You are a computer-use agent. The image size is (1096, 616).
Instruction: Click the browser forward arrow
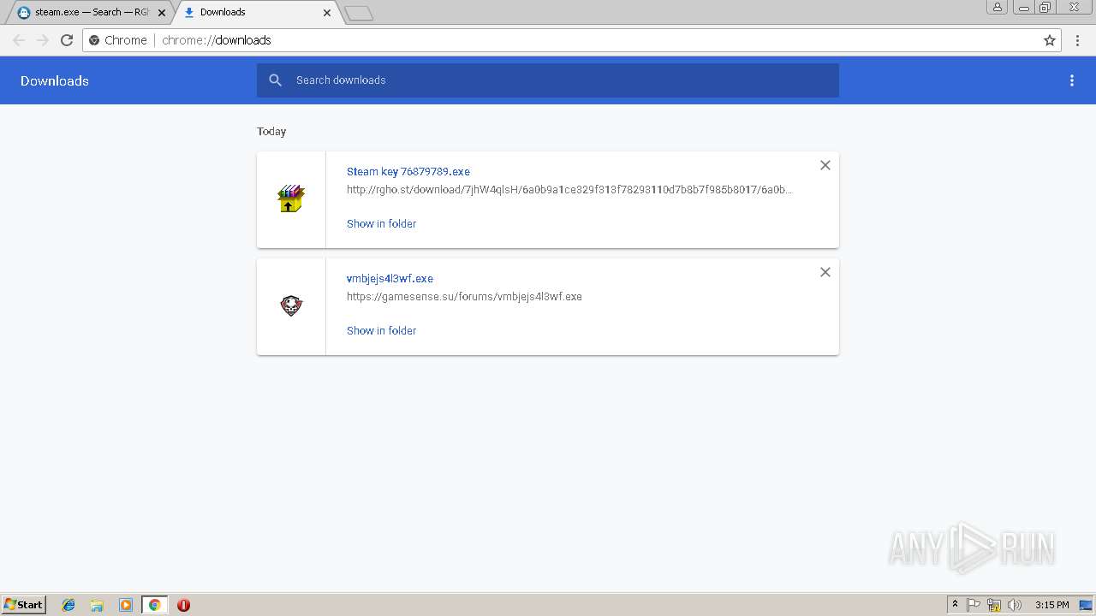pyautogui.click(x=43, y=40)
